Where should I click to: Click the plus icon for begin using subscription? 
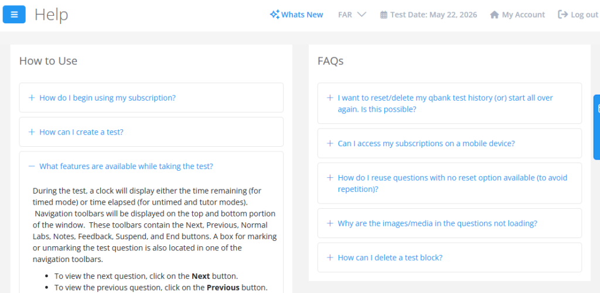(32, 98)
